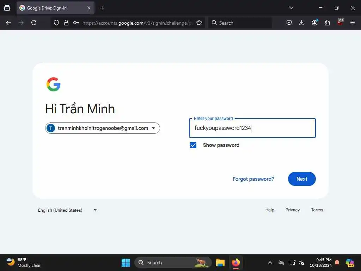This screenshot has height=271, width=361.
Task: Click the taskbar Search box
Action: (x=173, y=263)
